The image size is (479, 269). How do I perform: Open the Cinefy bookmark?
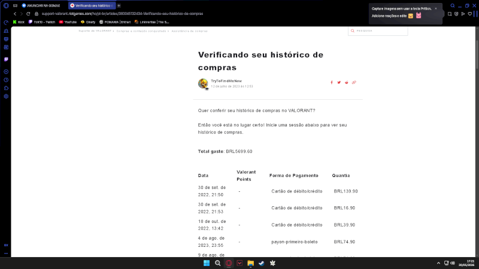point(88,22)
